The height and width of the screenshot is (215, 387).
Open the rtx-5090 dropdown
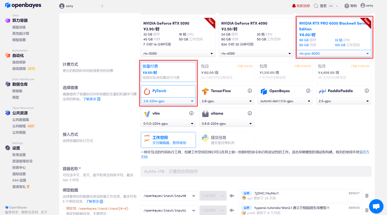click(178, 53)
